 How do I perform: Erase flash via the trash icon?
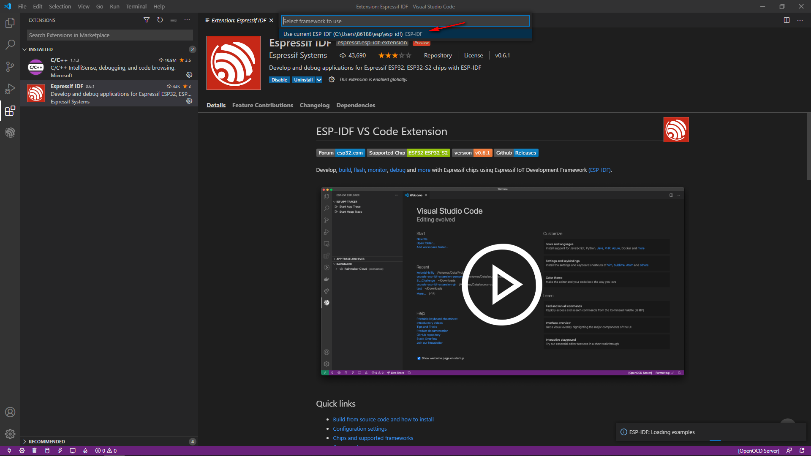pyautogui.click(x=34, y=451)
